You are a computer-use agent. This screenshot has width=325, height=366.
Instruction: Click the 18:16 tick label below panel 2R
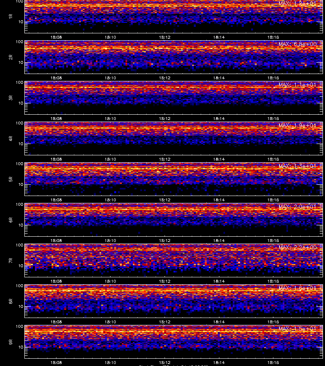click(x=273, y=78)
